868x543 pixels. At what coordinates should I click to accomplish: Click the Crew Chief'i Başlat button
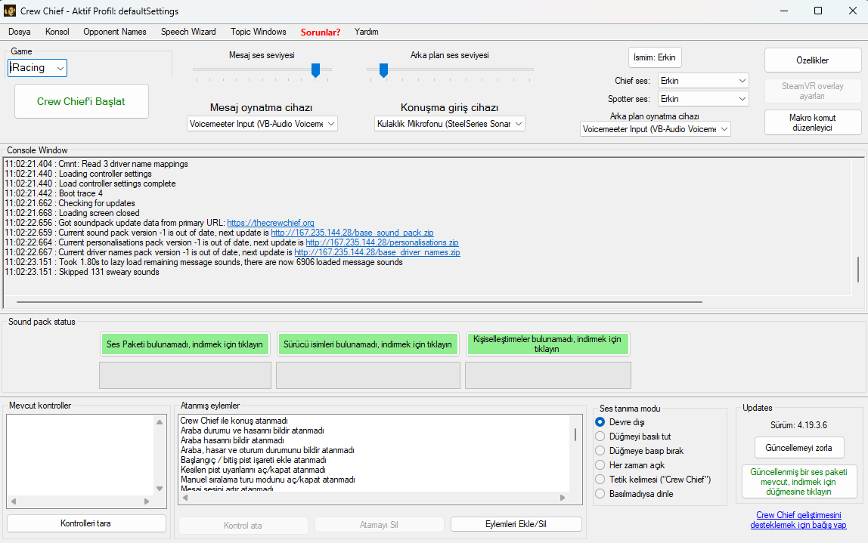click(82, 101)
